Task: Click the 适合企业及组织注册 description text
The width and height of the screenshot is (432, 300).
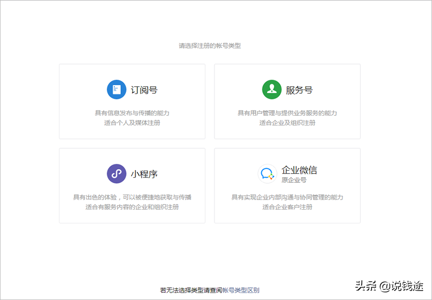Action: coord(287,122)
